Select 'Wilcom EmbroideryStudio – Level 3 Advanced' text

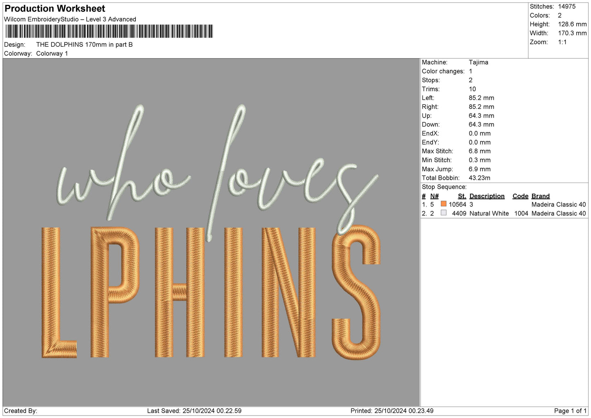70,19
